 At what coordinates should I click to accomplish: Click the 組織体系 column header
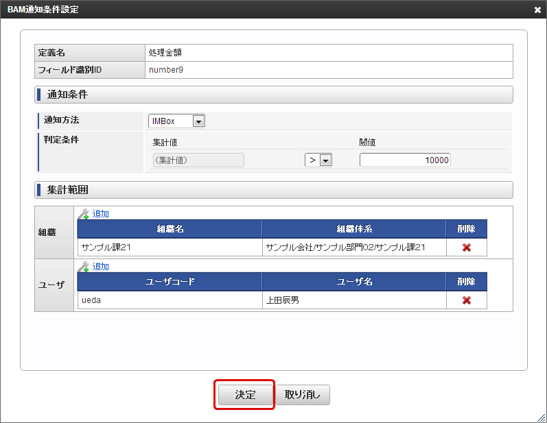[x=354, y=229]
